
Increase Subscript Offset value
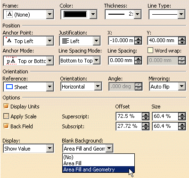tap(146, 125)
